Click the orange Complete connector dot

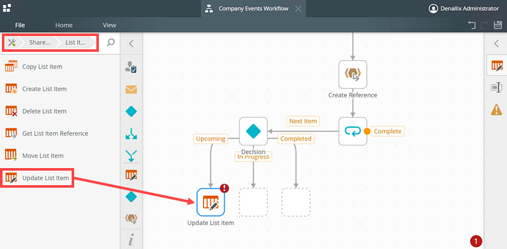[367, 131]
